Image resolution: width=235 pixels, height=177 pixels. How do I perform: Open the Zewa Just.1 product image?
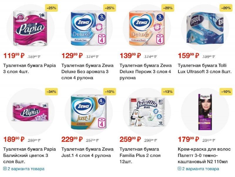89,112
